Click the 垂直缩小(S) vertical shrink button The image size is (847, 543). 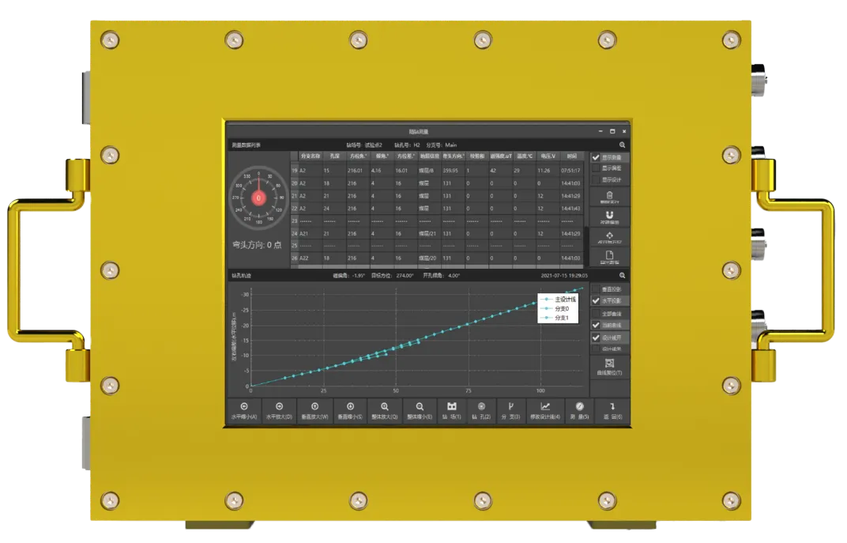pos(350,411)
